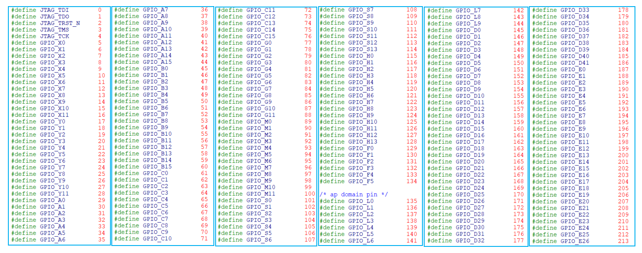Click value 28 beside GPIO_Y11
Screen dimensions: 642x253
[102, 194]
